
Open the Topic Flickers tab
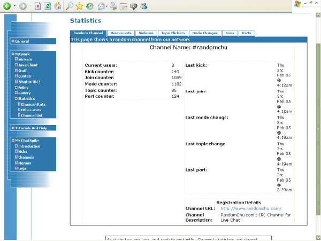click(173, 33)
